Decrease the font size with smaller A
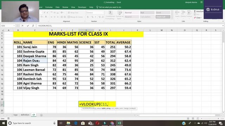The width and height of the screenshot is (225, 126). [x=47, y=13]
